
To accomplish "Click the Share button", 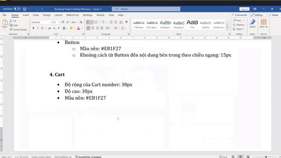I will (x=274, y=15).
